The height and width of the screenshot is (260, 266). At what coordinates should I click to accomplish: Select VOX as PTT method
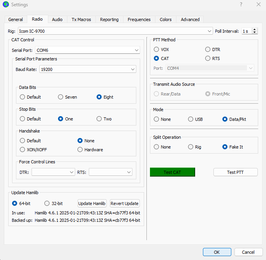(x=157, y=50)
